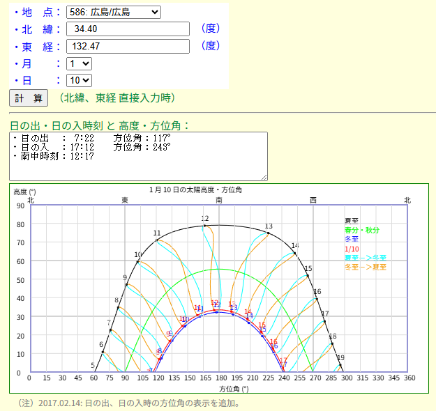
Task: Focus the 東経 longitude input field
Action: (x=128, y=46)
